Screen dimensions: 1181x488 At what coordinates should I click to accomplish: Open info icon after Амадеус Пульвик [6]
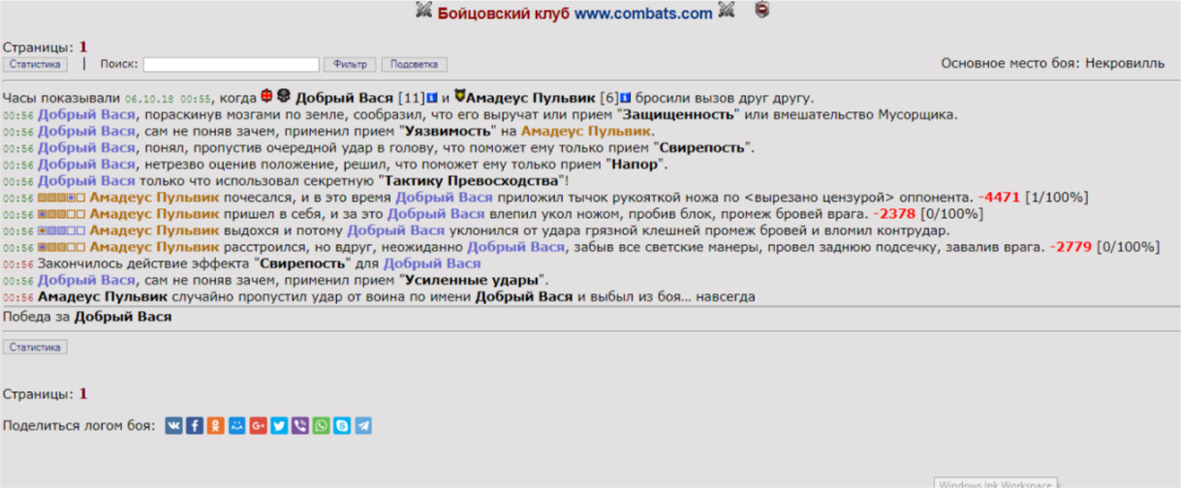627,98
